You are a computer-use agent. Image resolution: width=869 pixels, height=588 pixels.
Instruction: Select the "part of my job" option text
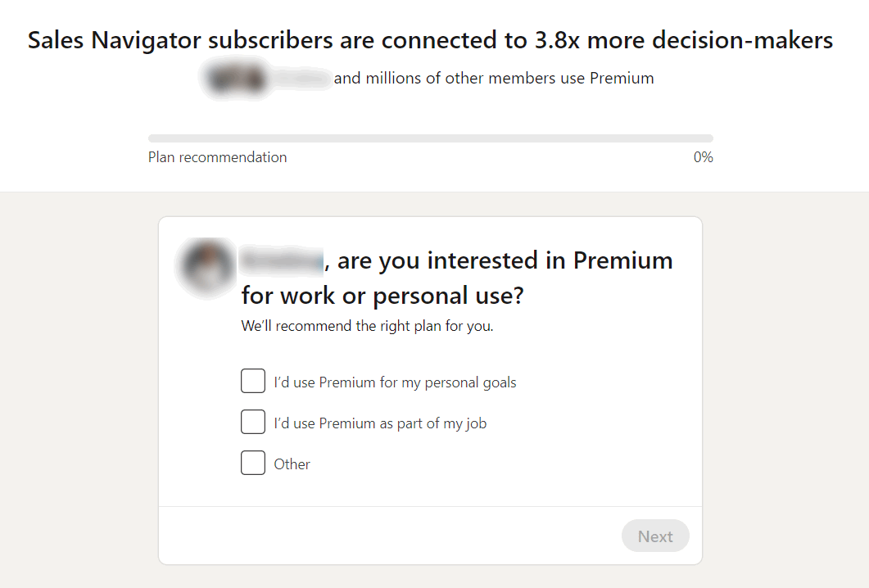[x=379, y=423]
